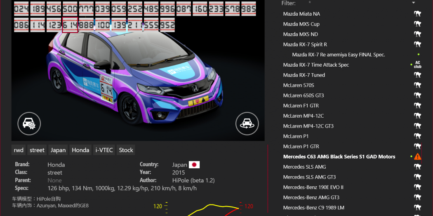Click the Country value Japan

[179, 165]
